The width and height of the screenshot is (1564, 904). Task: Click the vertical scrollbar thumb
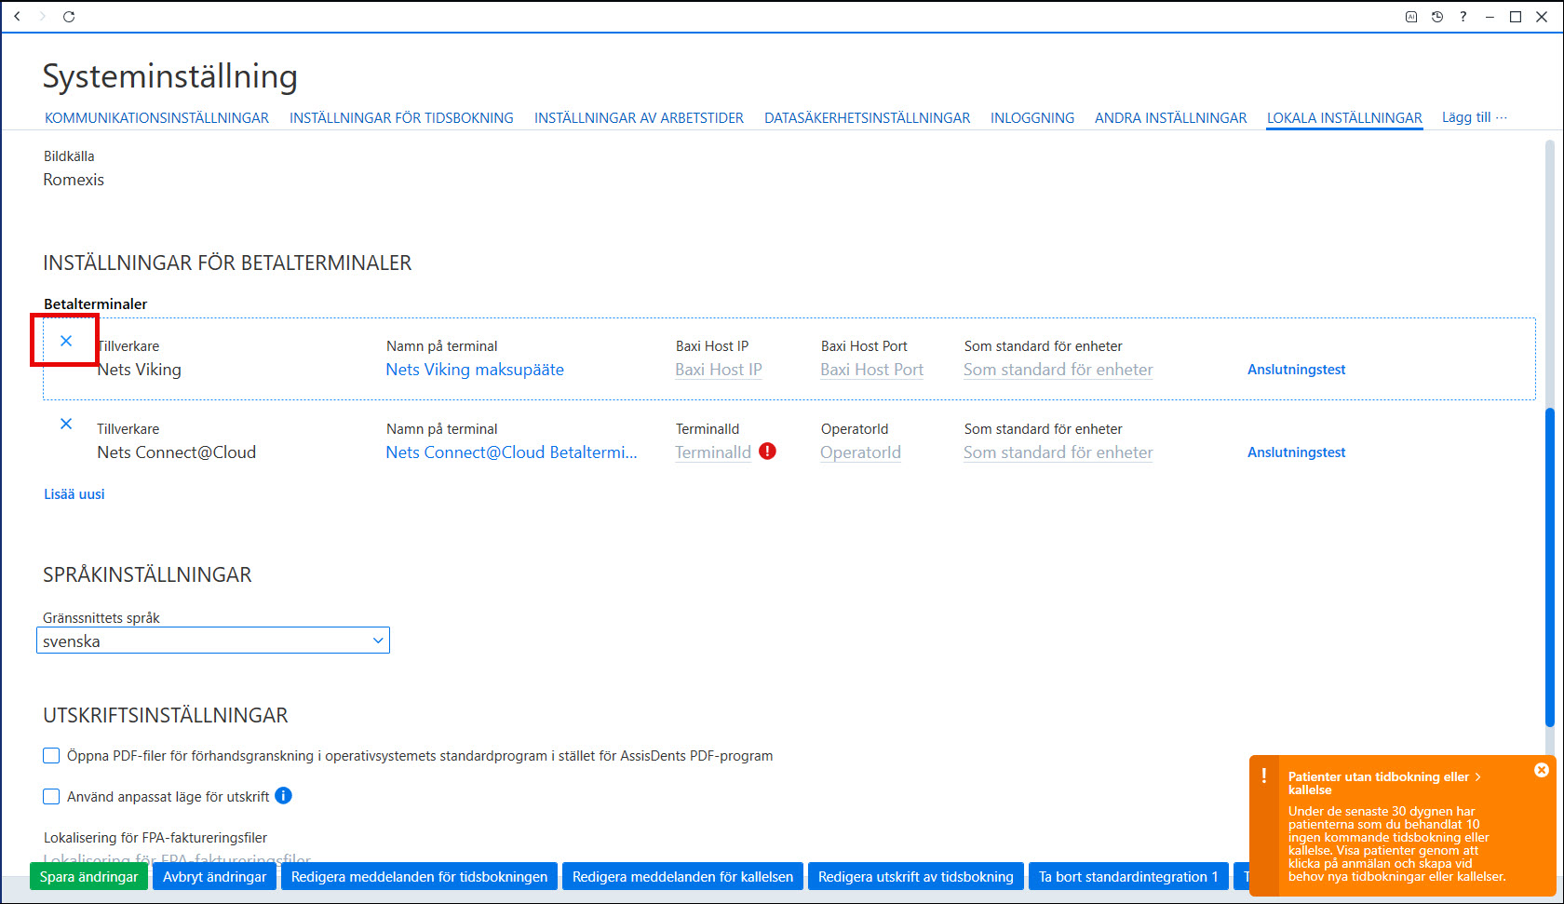tap(1550, 566)
